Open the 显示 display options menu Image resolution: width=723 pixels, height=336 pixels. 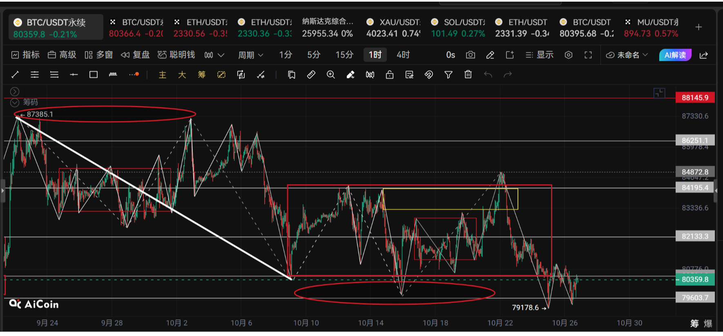click(x=540, y=55)
